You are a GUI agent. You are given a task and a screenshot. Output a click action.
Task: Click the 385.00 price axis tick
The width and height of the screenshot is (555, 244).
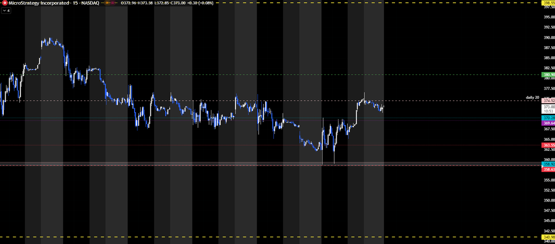pyautogui.click(x=549, y=58)
